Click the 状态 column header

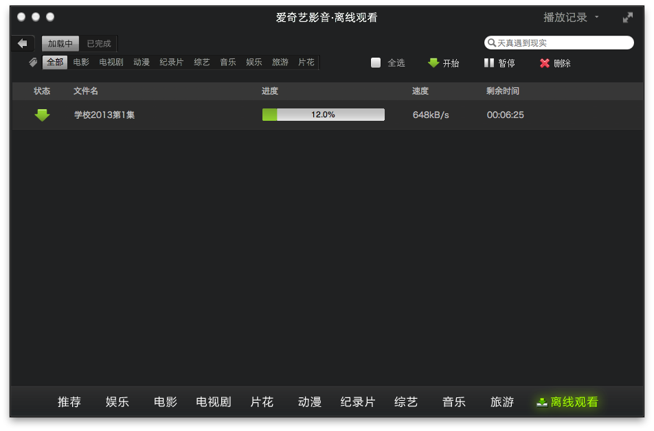coord(42,91)
